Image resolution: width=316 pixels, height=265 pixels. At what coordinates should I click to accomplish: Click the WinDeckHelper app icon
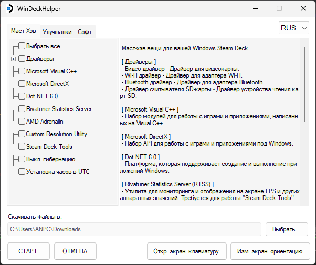9,9
